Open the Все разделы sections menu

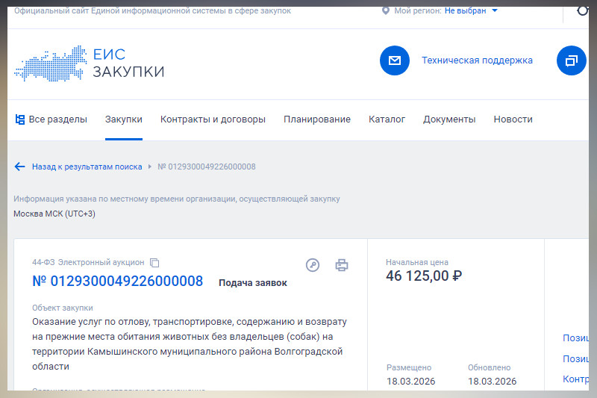pos(51,119)
